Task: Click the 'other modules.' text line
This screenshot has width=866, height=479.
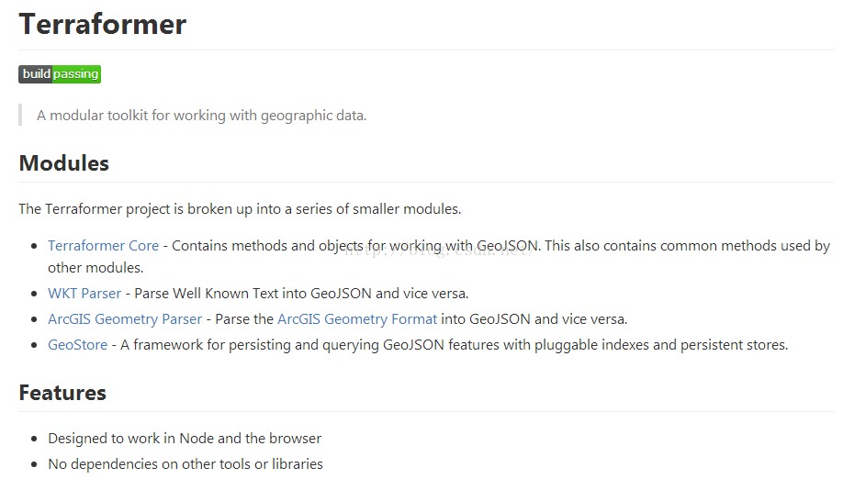Action: (96, 268)
